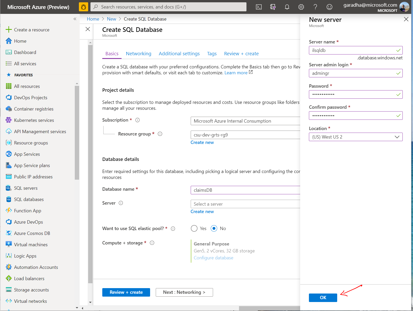This screenshot has width=413, height=311.
Task: Switch to the Networking tab
Action: tap(139, 54)
